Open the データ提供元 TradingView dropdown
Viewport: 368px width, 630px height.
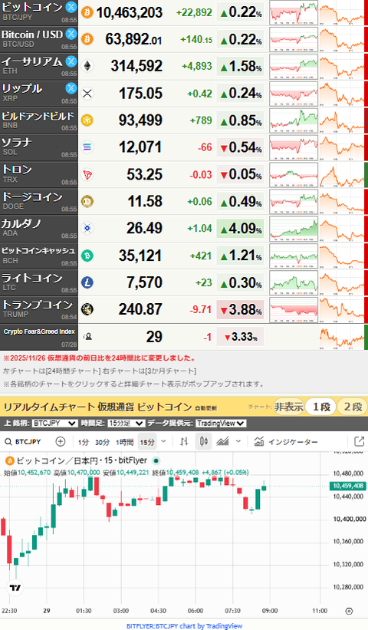pos(221,423)
